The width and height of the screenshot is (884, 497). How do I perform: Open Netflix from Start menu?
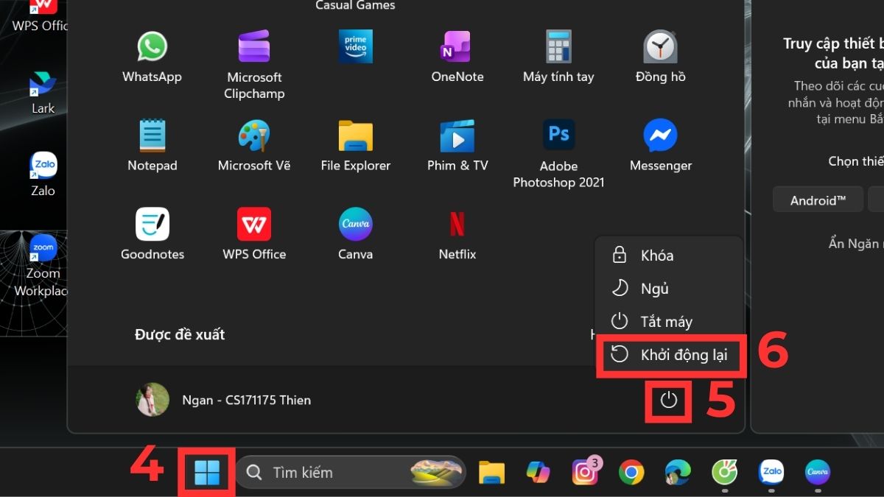457,234
